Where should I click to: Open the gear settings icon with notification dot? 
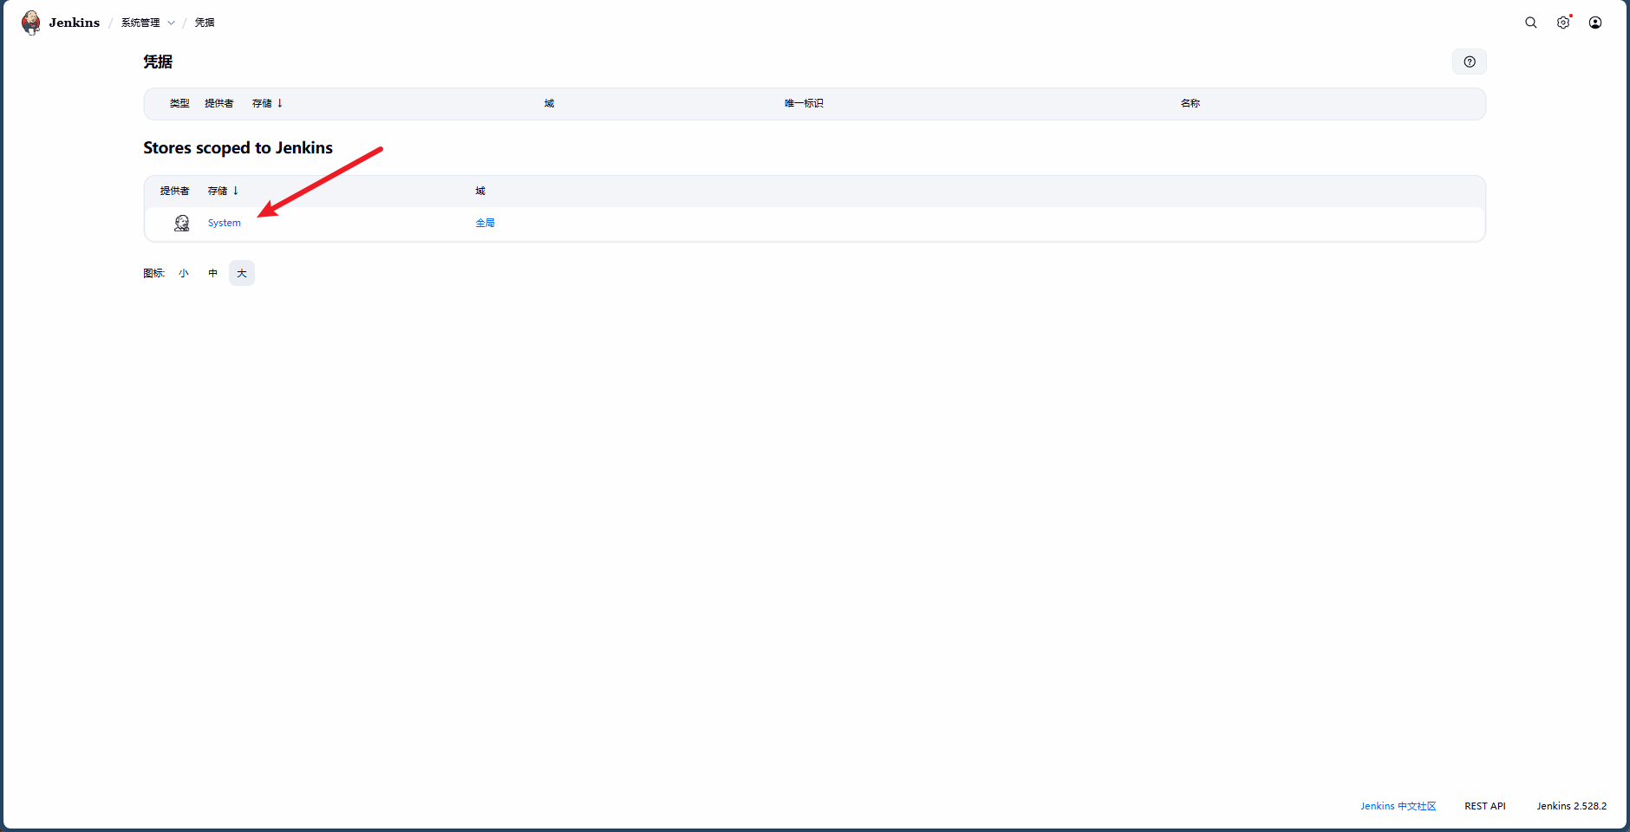click(x=1563, y=23)
